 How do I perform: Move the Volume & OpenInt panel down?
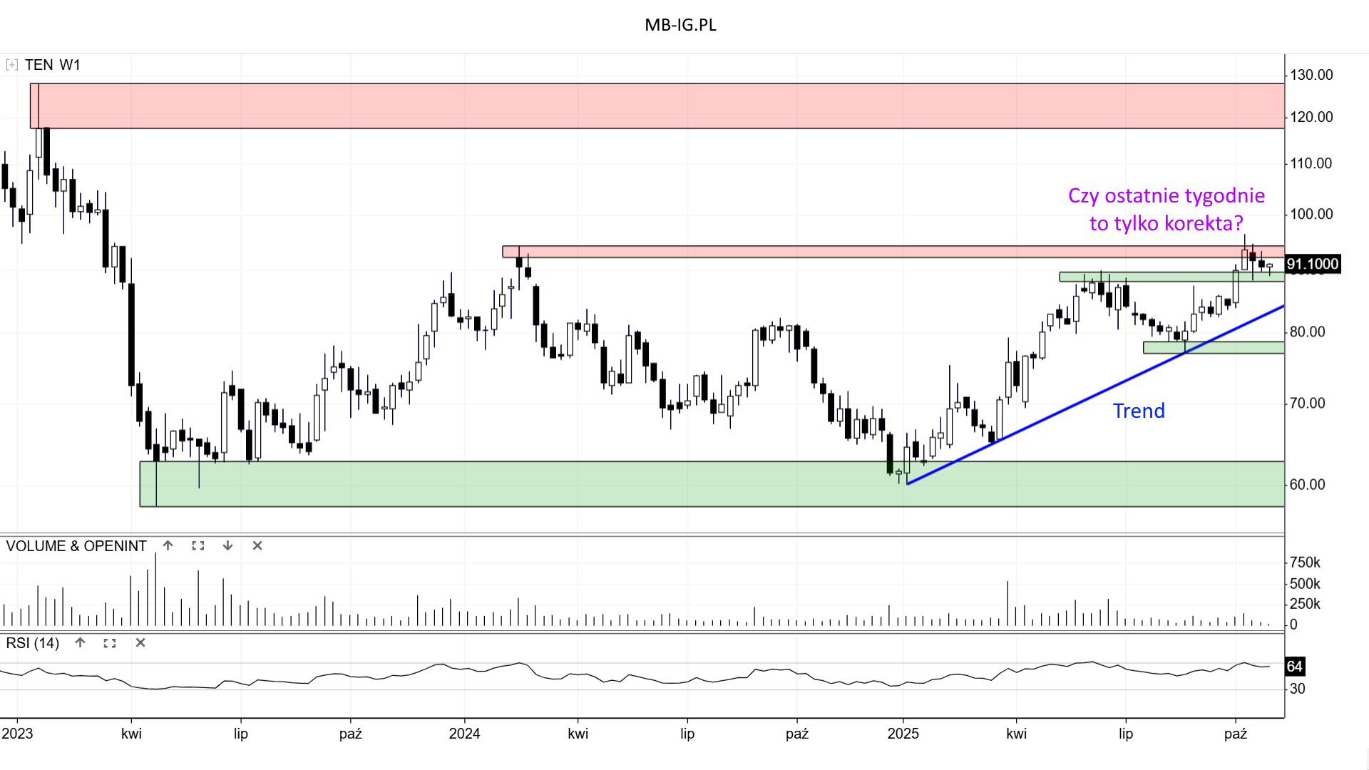click(x=227, y=545)
